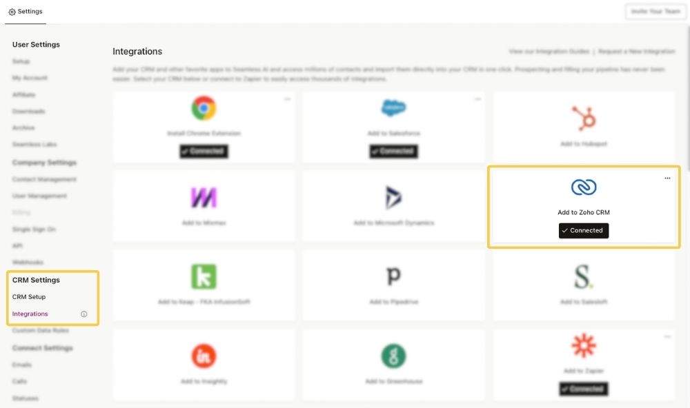The height and width of the screenshot is (408, 690).
Task: Open Affiliate in sidebar
Action: (23, 94)
